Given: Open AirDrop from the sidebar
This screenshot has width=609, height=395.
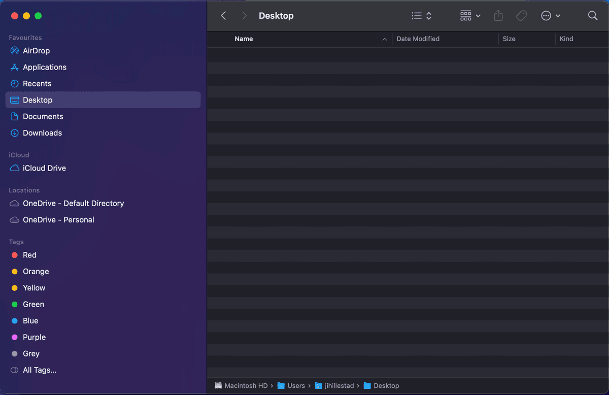Looking at the screenshot, I should pyautogui.click(x=36, y=51).
